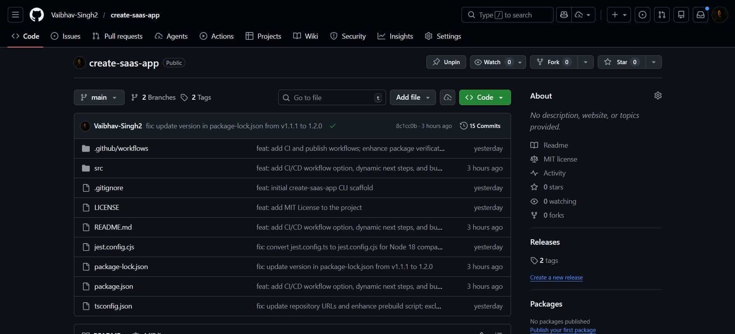View the 2 Tags link
The width and height of the screenshot is (735, 334).
(196, 97)
